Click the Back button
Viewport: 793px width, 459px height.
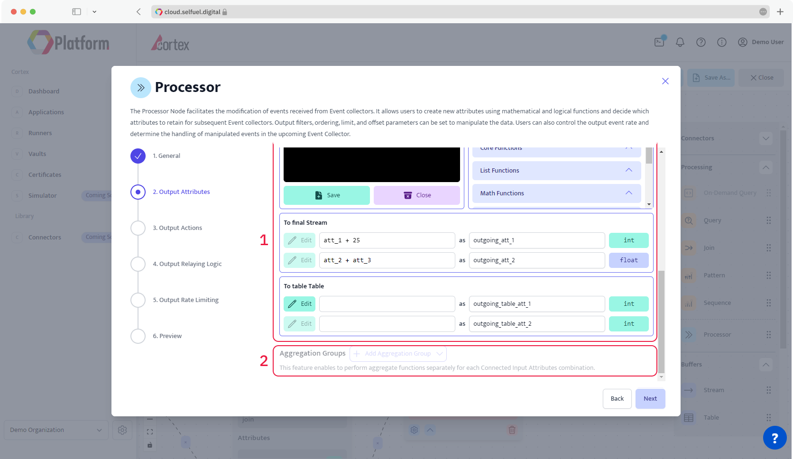pyautogui.click(x=617, y=399)
